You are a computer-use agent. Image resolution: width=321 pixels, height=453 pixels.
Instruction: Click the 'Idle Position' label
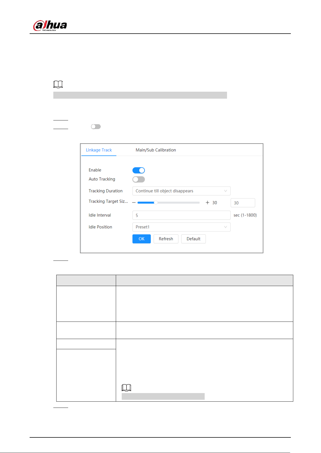[100, 227]
